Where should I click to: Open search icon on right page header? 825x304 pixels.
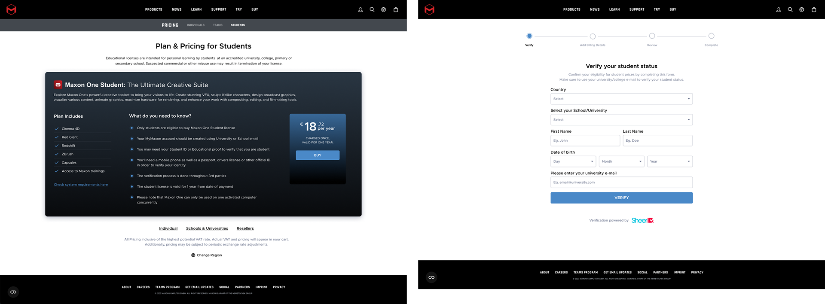[x=790, y=9]
